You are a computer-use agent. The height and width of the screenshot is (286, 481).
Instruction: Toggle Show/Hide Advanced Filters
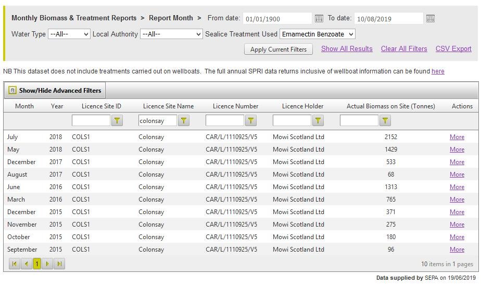click(55, 90)
